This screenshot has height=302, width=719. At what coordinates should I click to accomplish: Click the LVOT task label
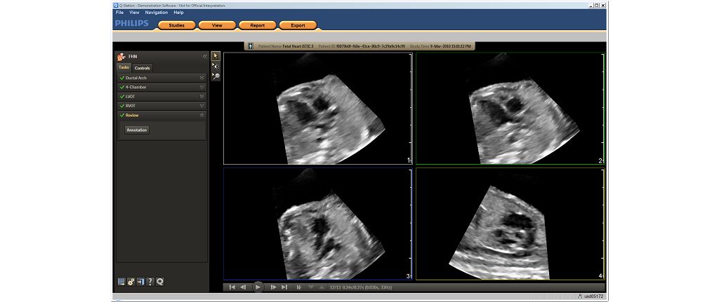(x=131, y=97)
